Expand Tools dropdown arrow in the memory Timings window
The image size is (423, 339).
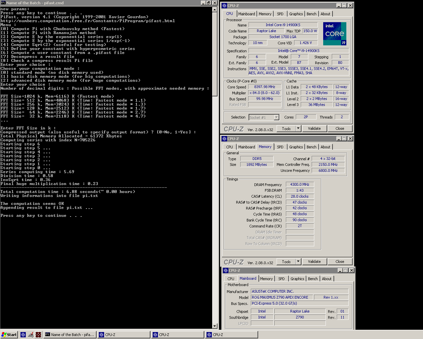(298, 262)
